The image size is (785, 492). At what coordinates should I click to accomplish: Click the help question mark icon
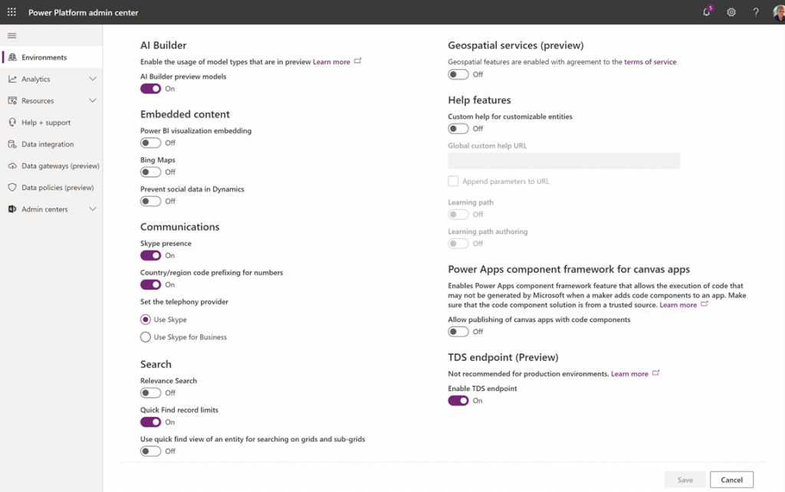tap(756, 12)
